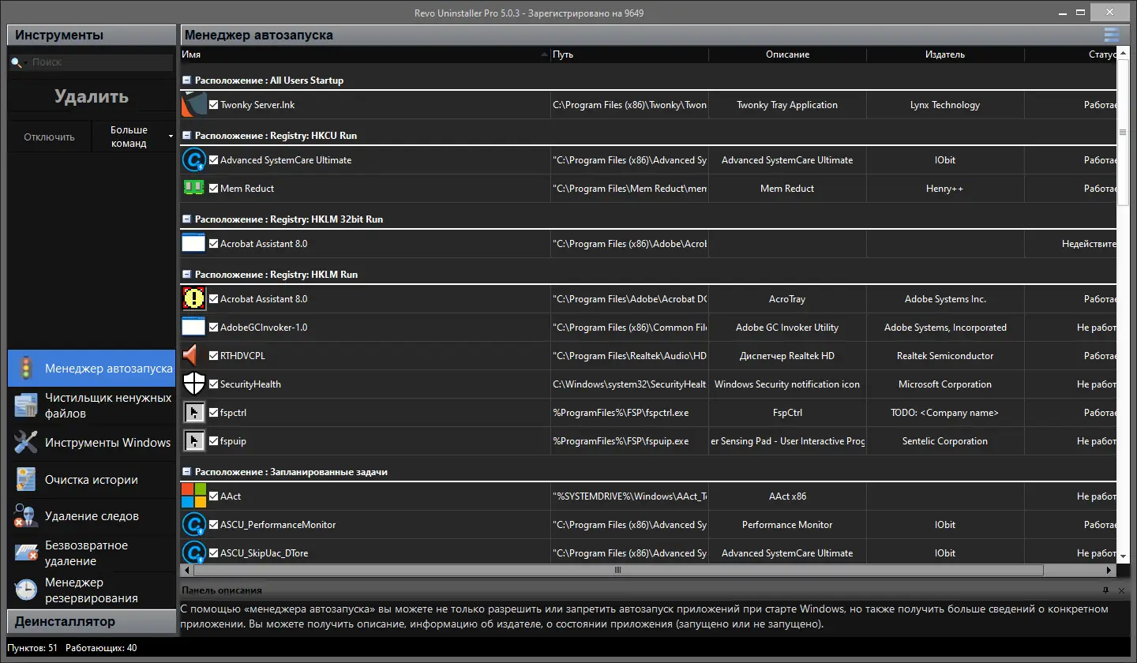
Task: Open Безвозвратное удаление tool icon
Action: click(x=26, y=553)
